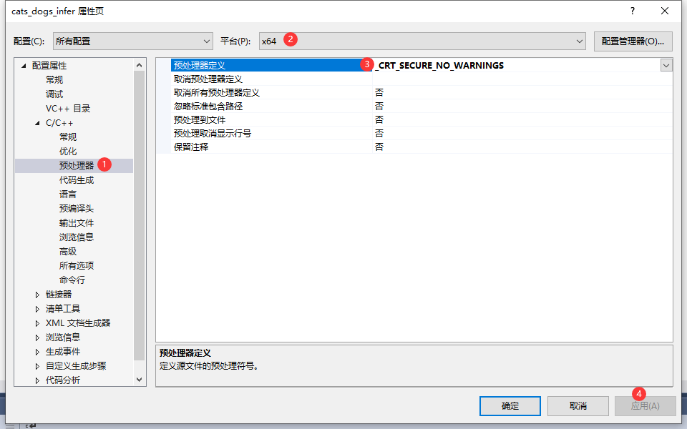
Task: Click the 预处理到文件 value cell
Action: (522, 120)
